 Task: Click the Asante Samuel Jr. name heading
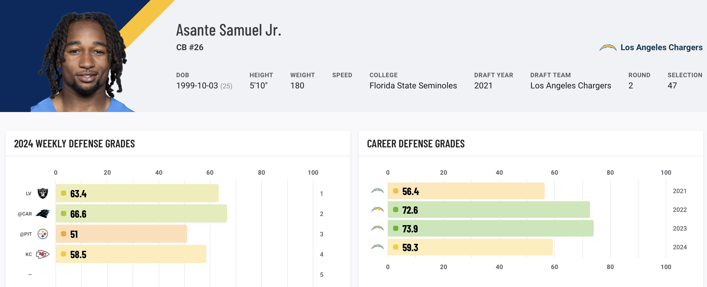click(229, 30)
